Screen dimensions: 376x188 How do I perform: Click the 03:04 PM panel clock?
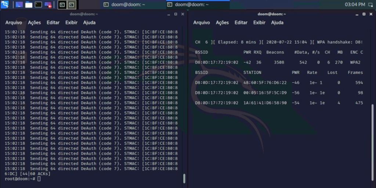point(355,5)
